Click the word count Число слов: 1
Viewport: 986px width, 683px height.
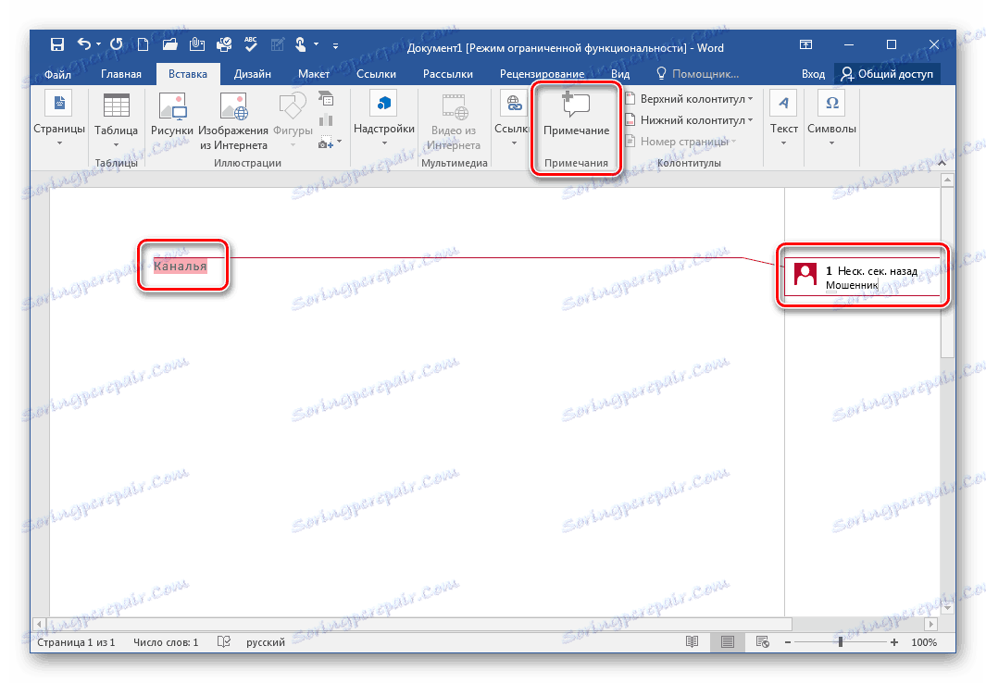click(x=166, y=641)
